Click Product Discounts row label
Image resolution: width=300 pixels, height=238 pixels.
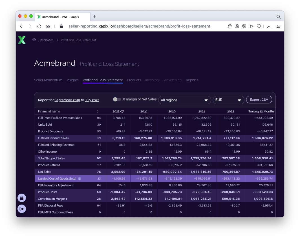50,132
